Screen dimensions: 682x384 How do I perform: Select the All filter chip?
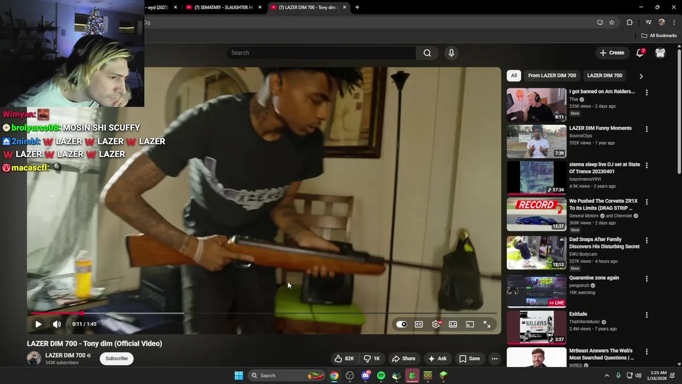pyautogui.click(x=514, y=76)
